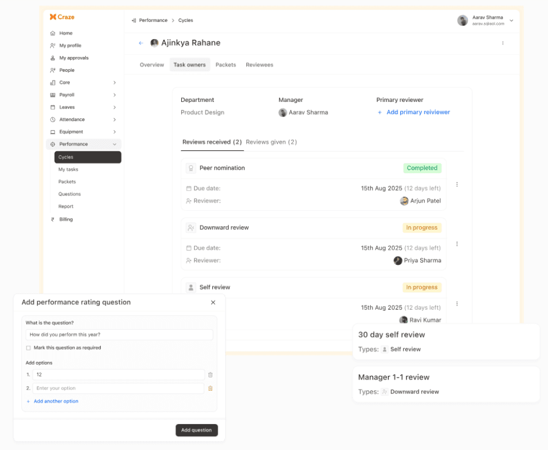Delete option 2 with the orange trash icon
The image size is (548, 450).
211,388
